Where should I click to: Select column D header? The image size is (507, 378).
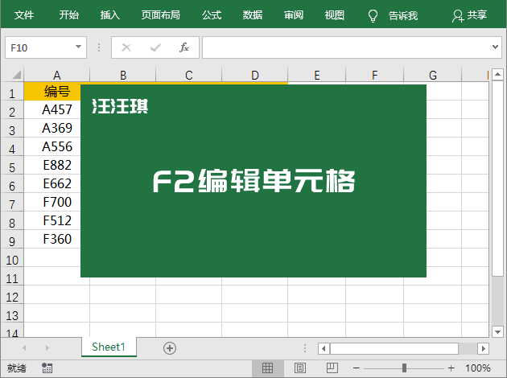pyautogui.click(x=255, y=75)
